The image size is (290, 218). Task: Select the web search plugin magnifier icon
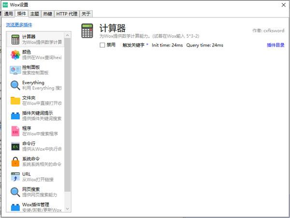[15, 192]
